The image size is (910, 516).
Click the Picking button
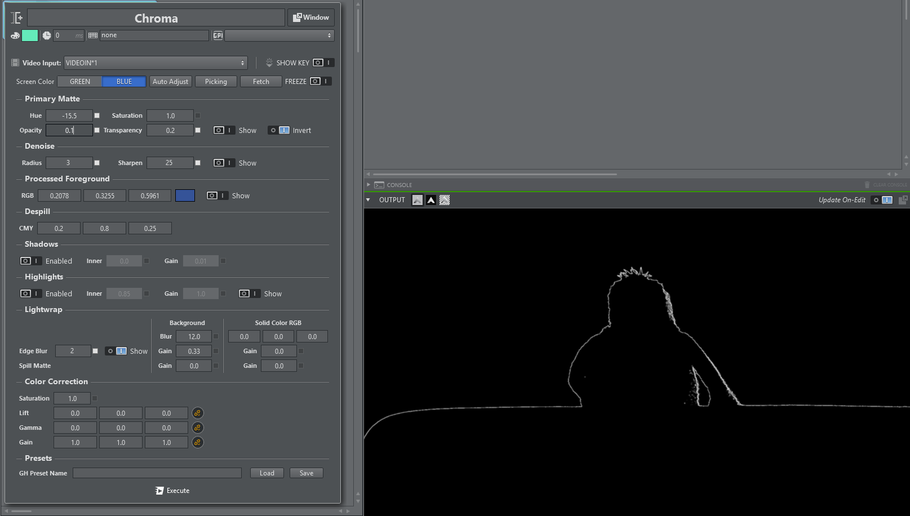click(x=216, y=82)
